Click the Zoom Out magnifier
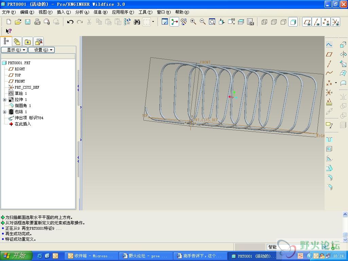Image resolution: width=348 pixels, height=261 pixels. [x=203, y=22]
